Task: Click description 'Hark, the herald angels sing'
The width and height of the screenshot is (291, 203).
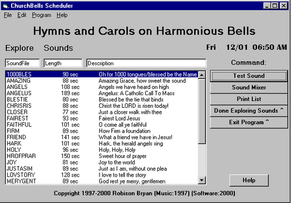Action: pyautogui.click(x=131, y=144)
